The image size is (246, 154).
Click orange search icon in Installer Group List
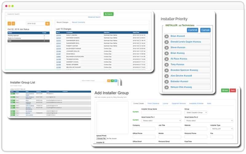tap(109, 81)
